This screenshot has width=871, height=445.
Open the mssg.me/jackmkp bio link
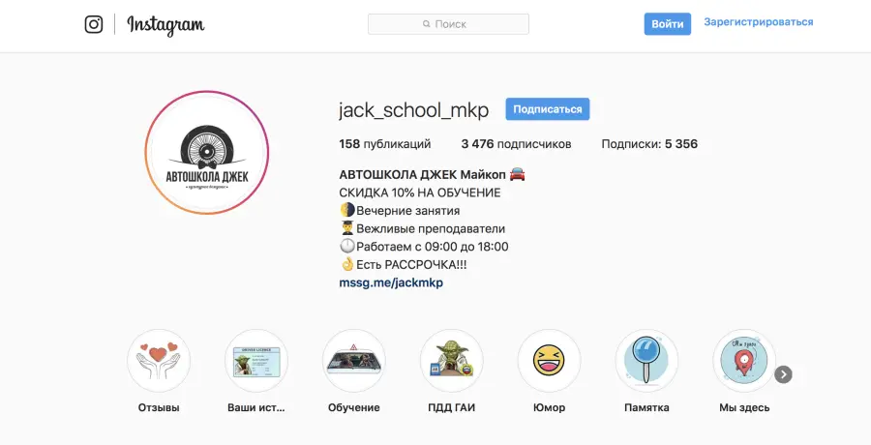tap(391, 282)
